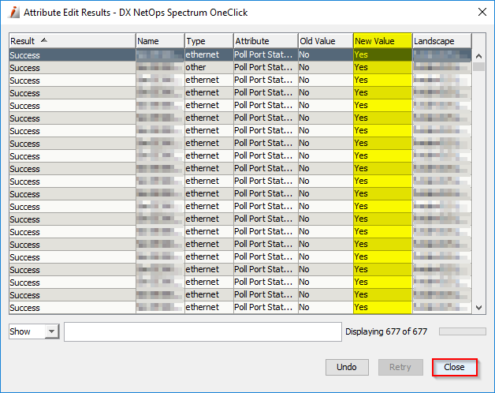Click the filter text input field
495x393 pixels.
[x=203, y=331]
